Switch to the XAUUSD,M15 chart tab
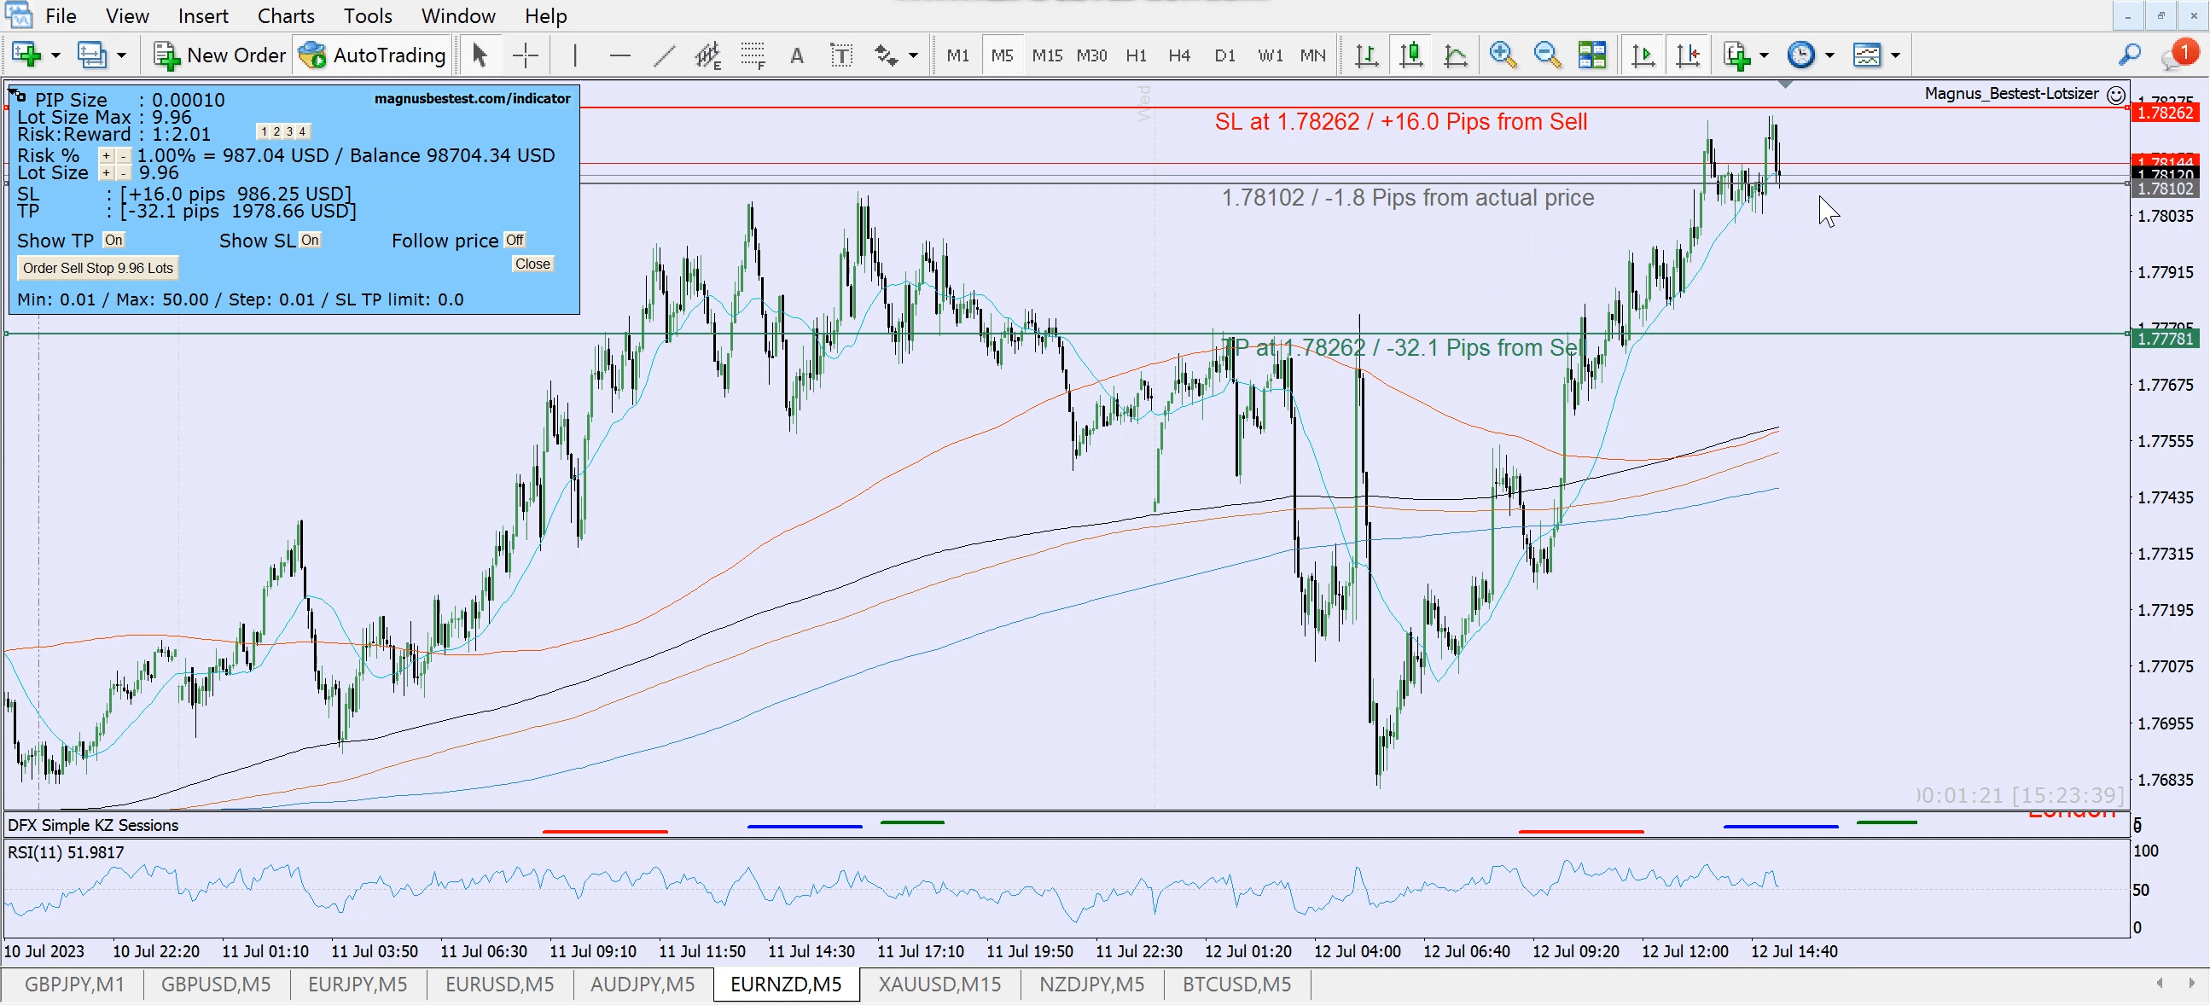Viewport: 2210px width, 1005px height. 939,985
